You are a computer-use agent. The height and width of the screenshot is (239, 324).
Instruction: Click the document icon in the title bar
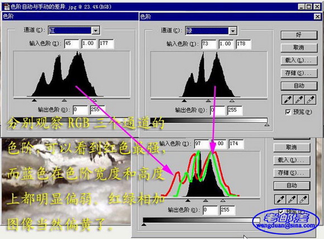pyautogui.click(x=7, y=7)
